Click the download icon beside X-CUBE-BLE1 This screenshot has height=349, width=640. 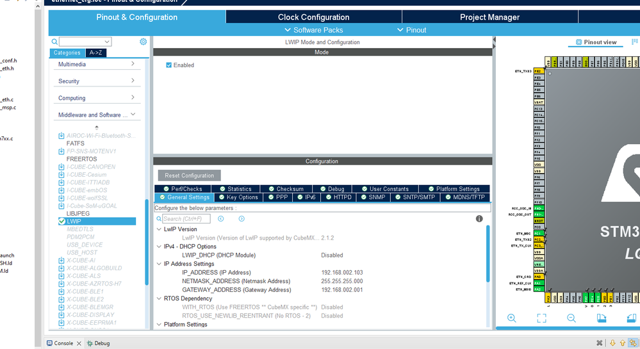pyautogui.click(x=62, y=291)
